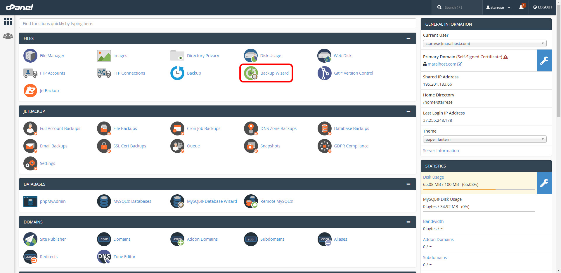Click the MySQL Disk Usage progress bar
Image resolution: width=561 pixels, height=273 pixels.
[479, 212]
